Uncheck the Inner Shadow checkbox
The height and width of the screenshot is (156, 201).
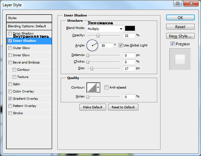pyautogui.click(x=10, y=41)
